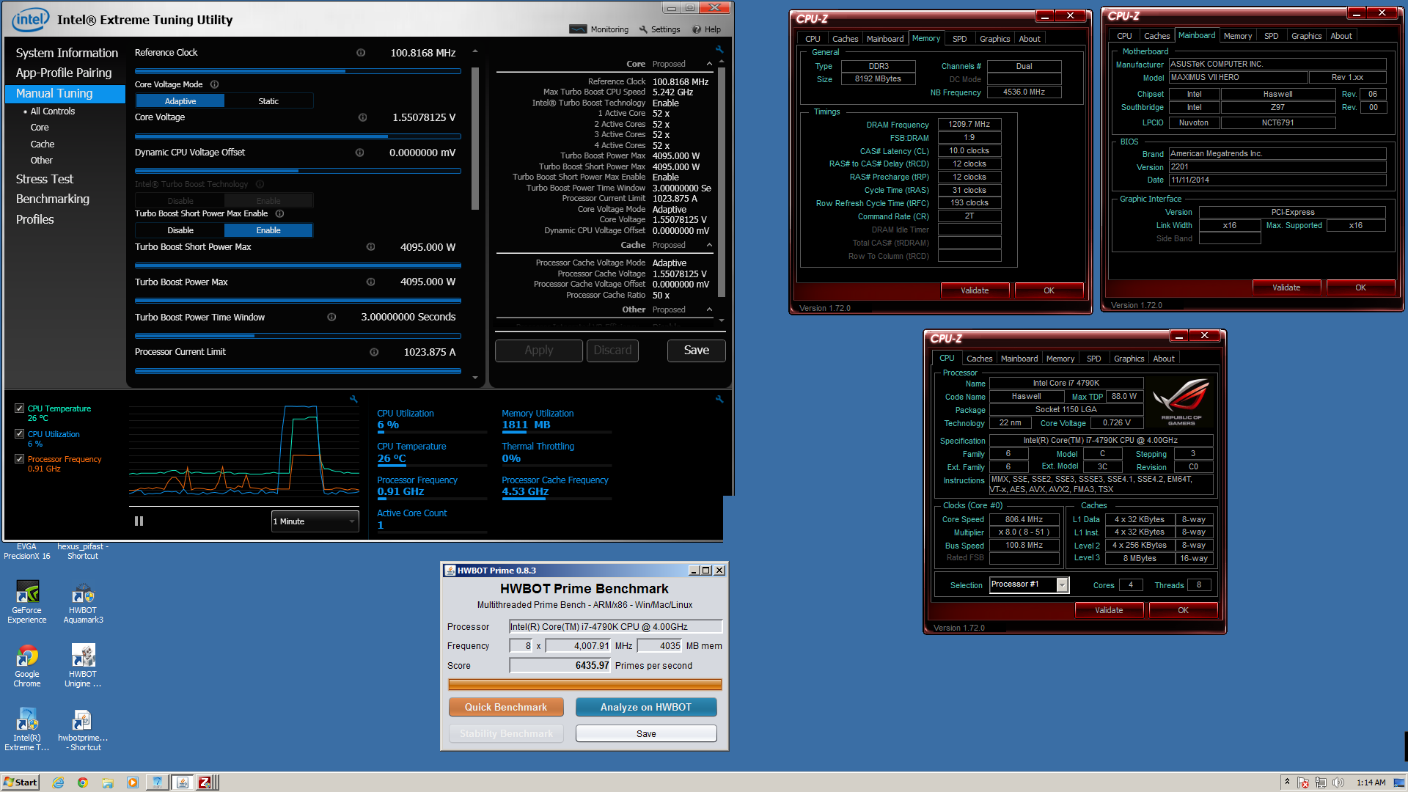Uncheck CPU Utilization graph checkbox
The width and height of the screenshot is (1408, 792).
[x=20, y=434]
